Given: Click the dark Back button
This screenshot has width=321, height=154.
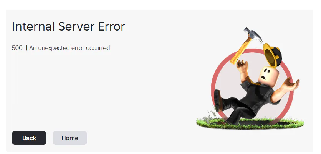Looking at the screenshot, I should tap(29, 138).
